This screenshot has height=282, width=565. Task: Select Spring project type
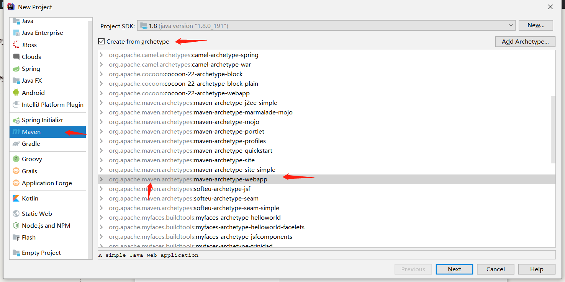(48, 69)
